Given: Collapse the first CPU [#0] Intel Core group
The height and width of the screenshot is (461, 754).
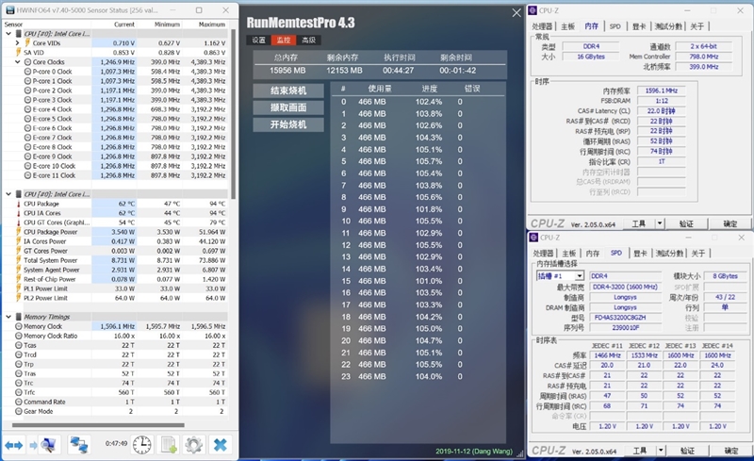Looking at the screenshot, I should click(x=8, y=34).
